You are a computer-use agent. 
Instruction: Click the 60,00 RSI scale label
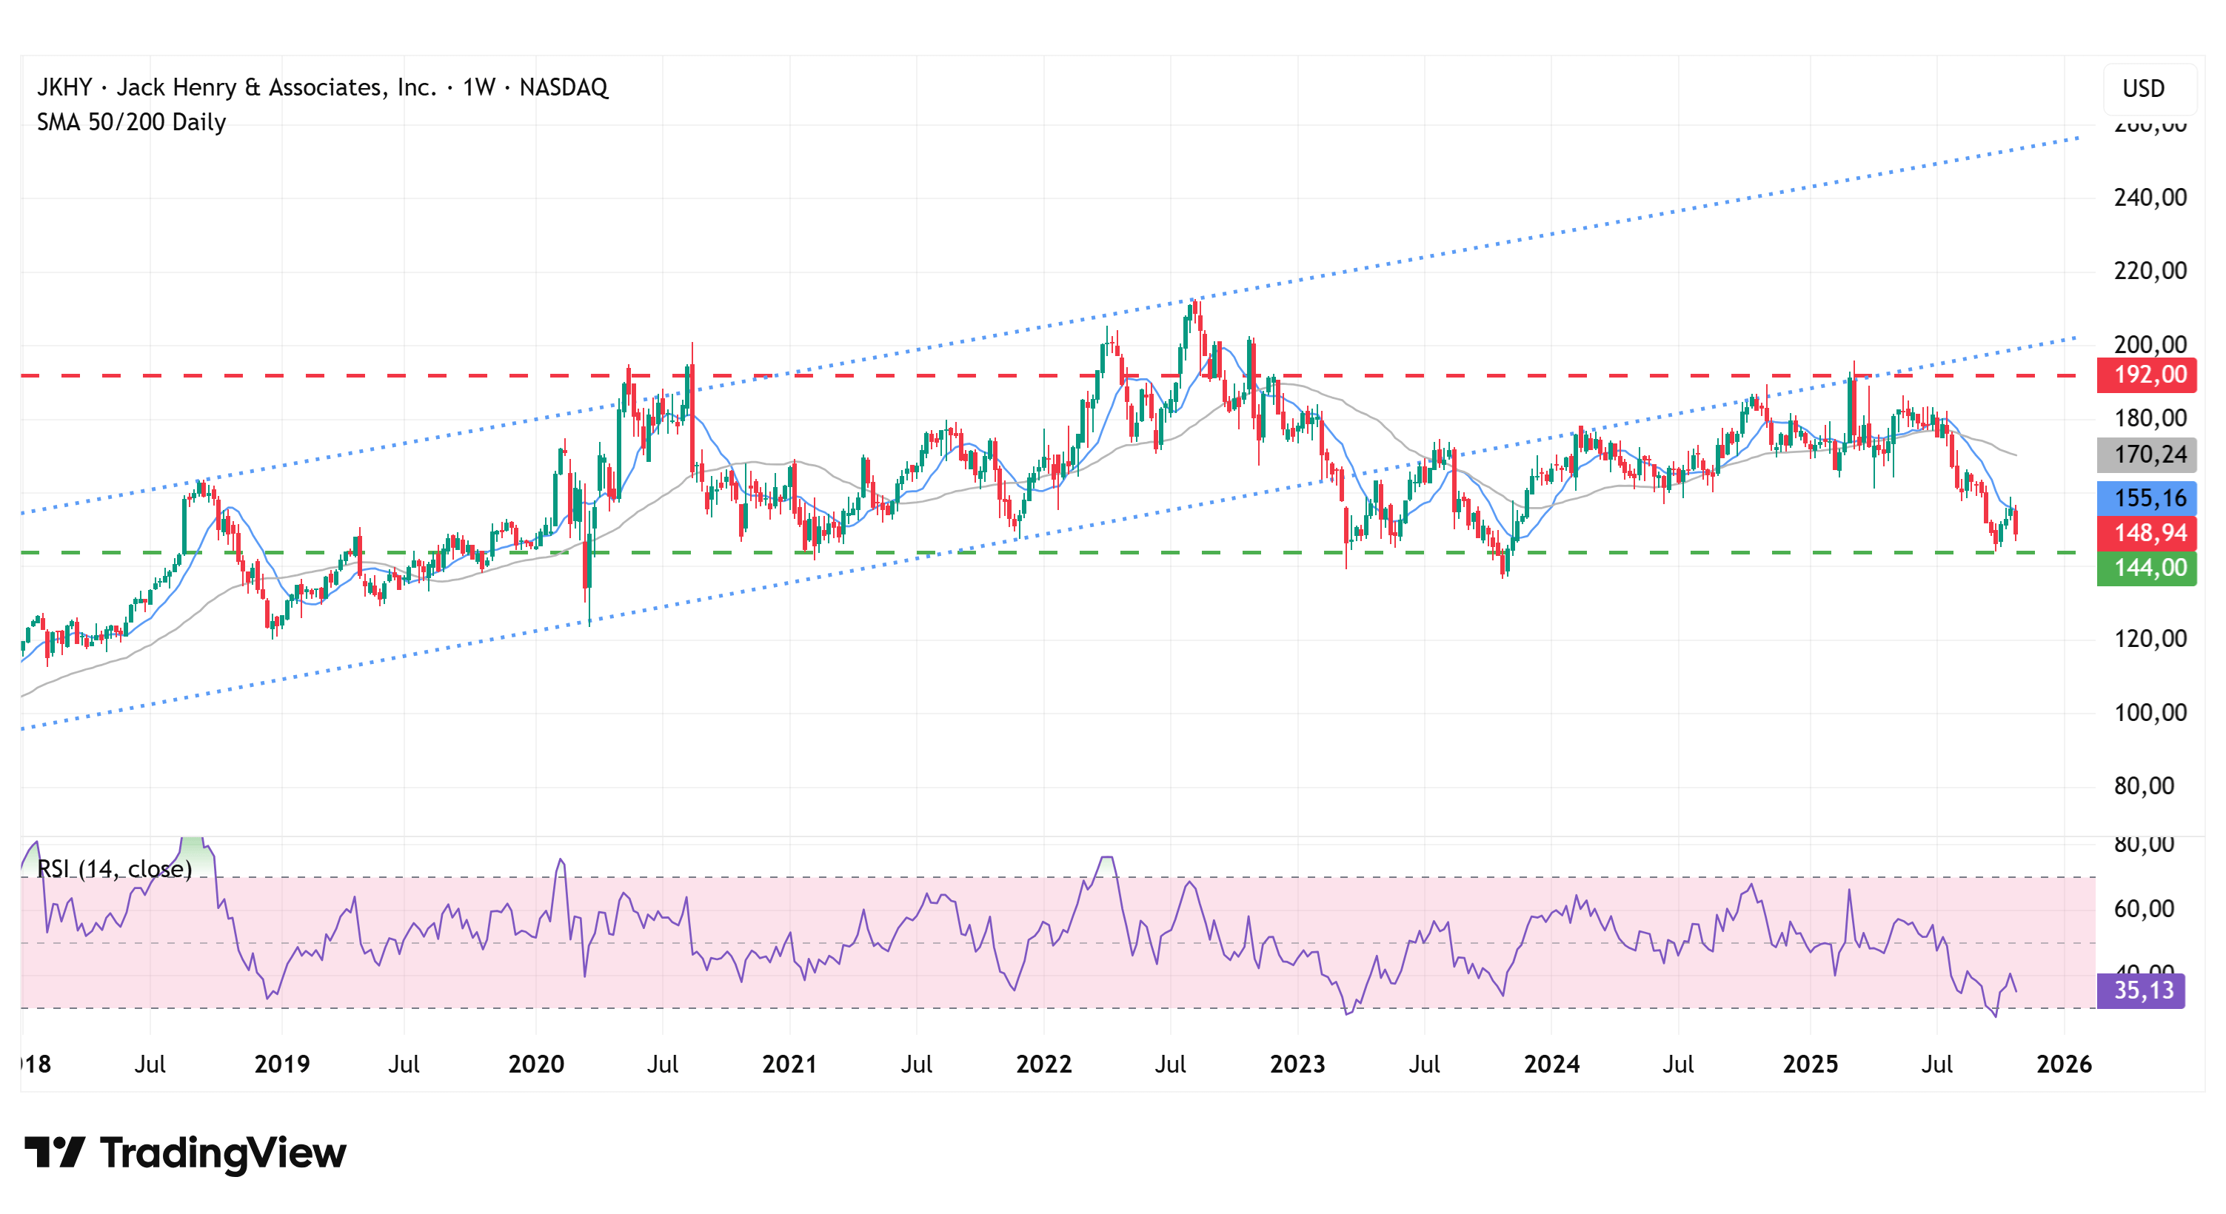(2143, 909)
